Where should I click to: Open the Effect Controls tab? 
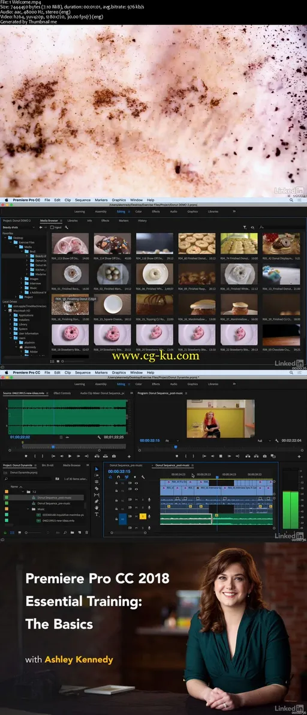point(62,393)
